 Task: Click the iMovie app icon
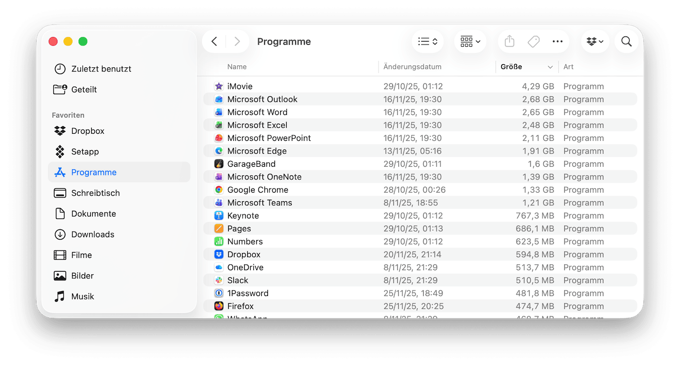219,87
